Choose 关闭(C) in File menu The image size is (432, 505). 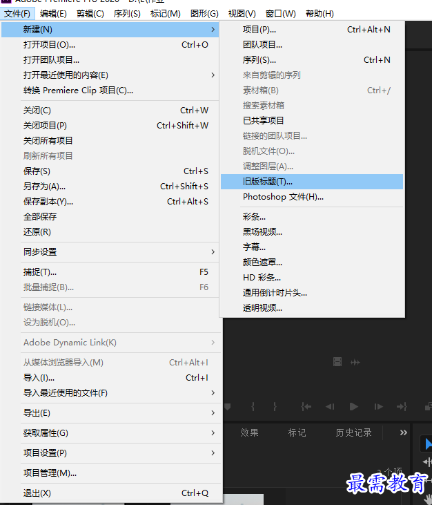click(x=110, y=111)
